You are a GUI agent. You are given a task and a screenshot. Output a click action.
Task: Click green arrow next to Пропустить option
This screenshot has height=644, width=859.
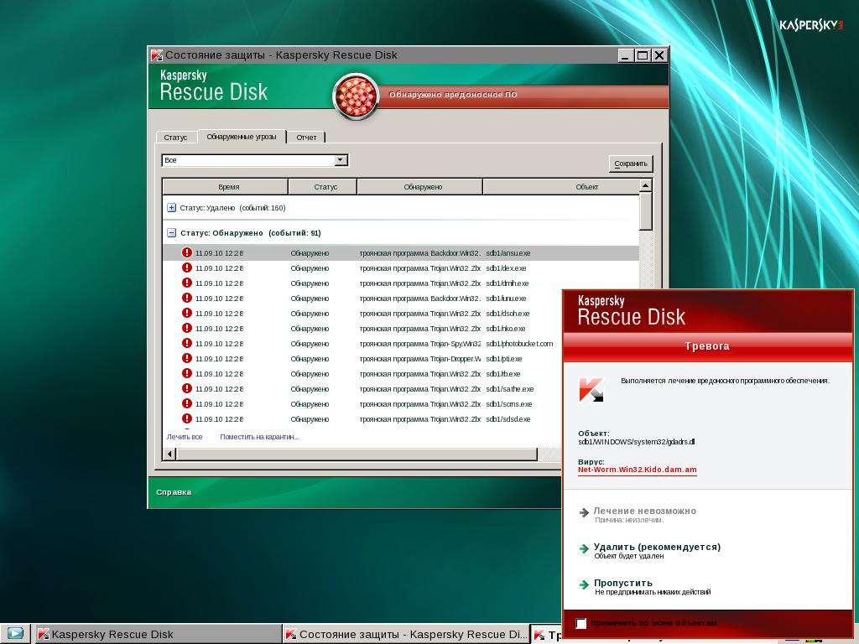pyautogui.click(x=584, y=584)
